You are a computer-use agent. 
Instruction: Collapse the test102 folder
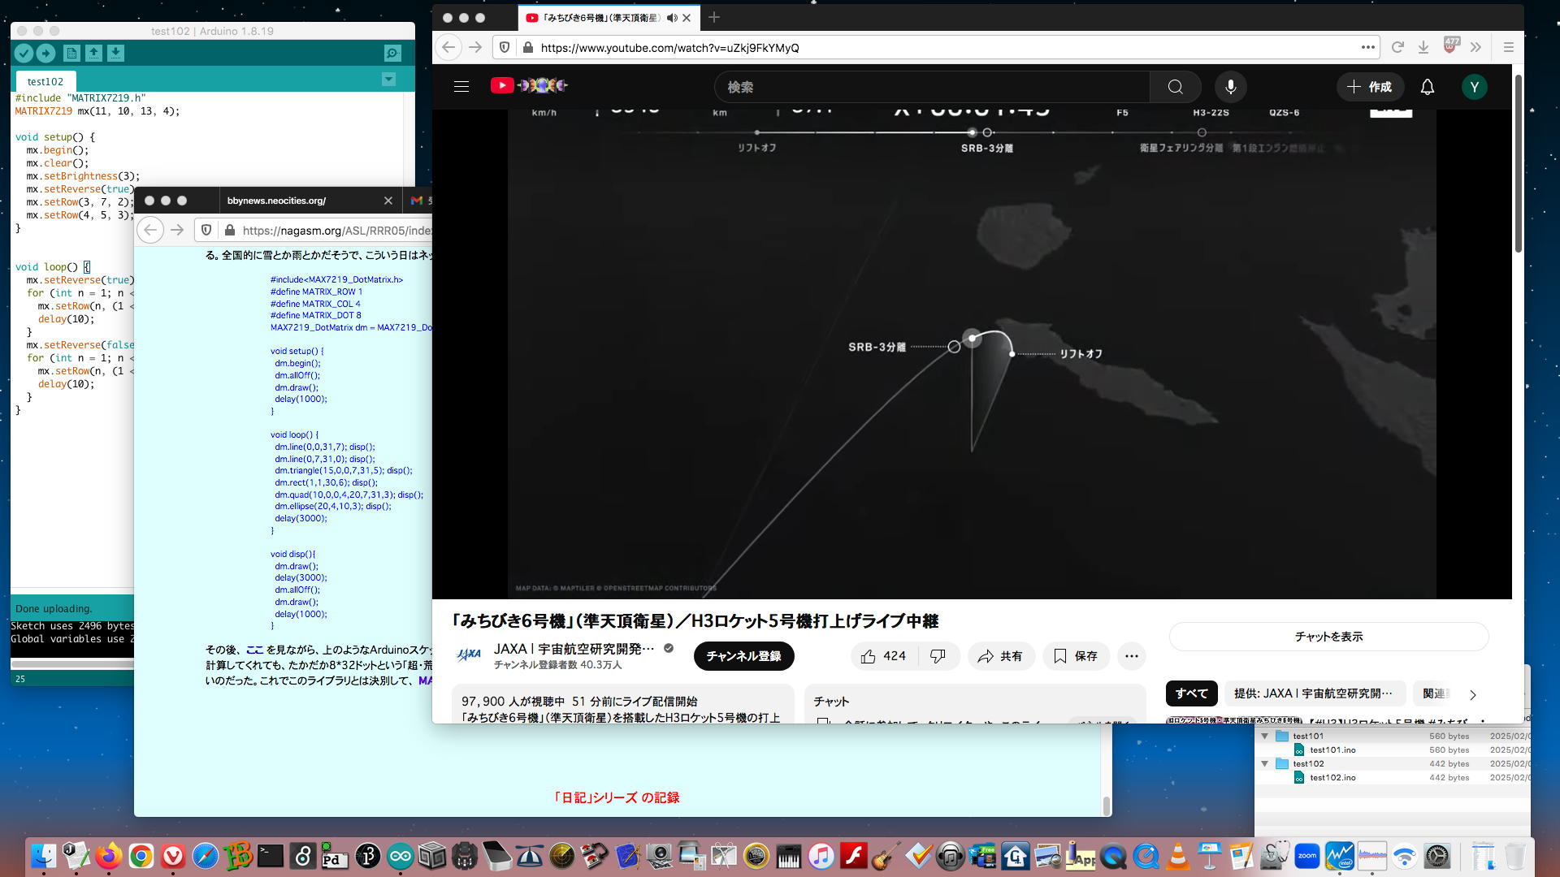click(1264, 764)
